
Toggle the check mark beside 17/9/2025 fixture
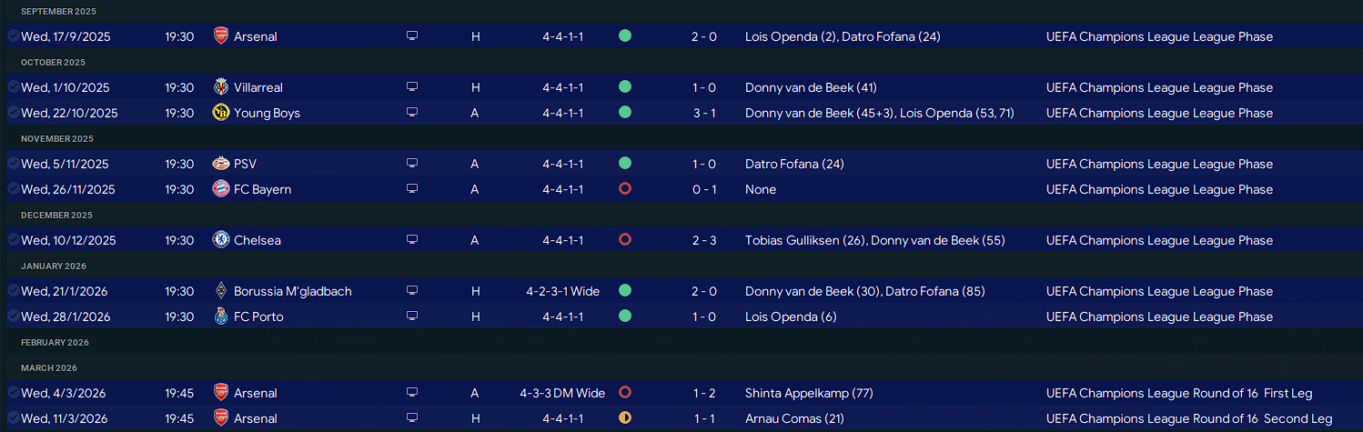[13, 36]
